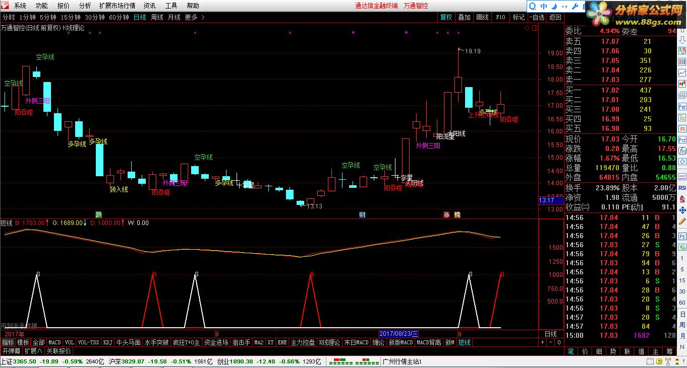This screenshot has height=368, width=687.
Task: Select the 日线 period
Action: [140, 17]
